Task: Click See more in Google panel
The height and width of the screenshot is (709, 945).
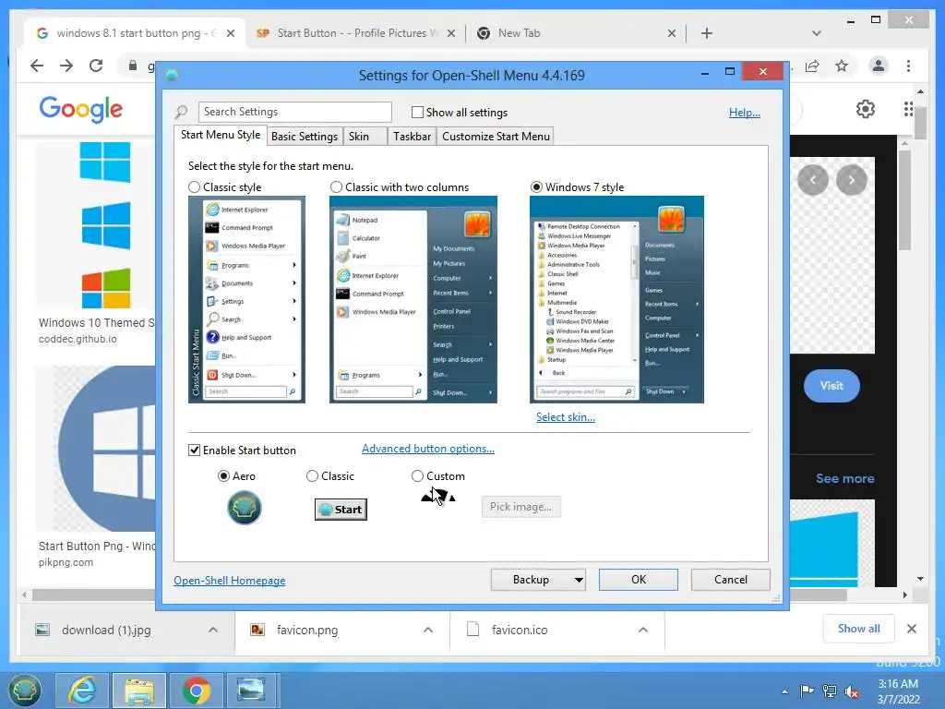Action: point(845,479)
